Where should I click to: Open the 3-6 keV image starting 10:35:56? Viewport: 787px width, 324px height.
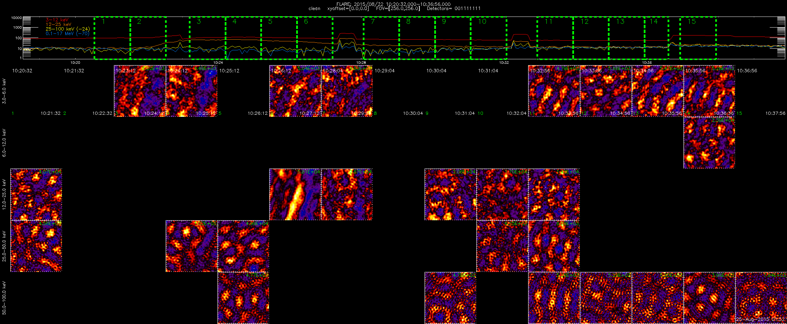(x=709, y=91)
